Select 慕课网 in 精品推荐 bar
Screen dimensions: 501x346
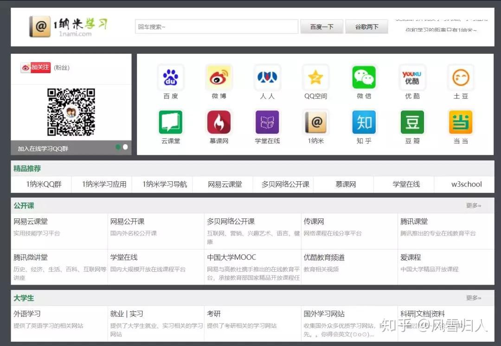pos(346,184)
